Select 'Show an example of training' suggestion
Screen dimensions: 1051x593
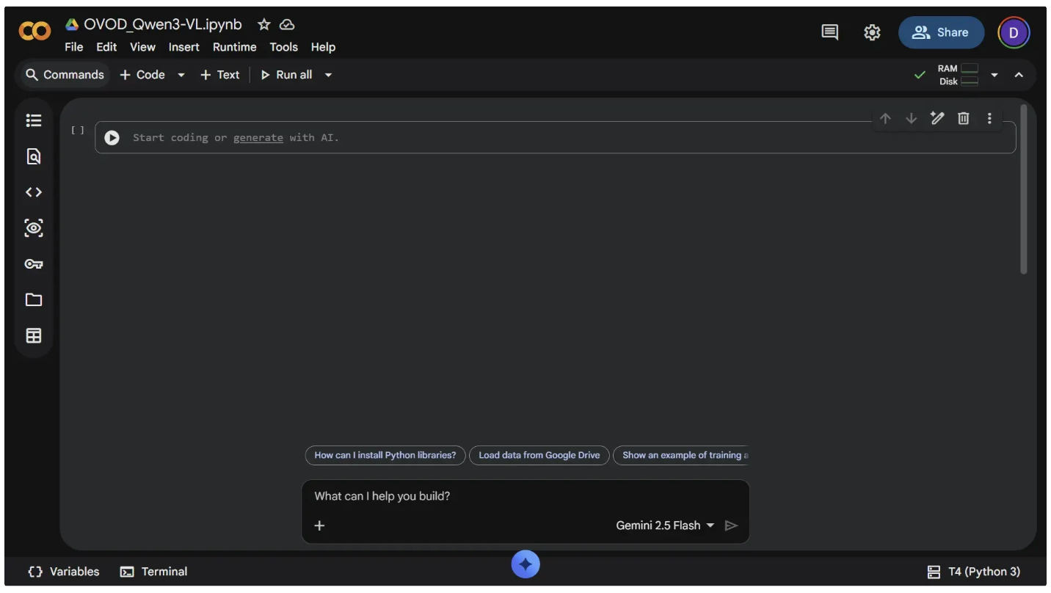(x=681, y=455)
